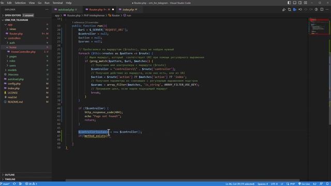The height and width of the screenshot is (186, 331).
Task: Click the Toggle File Blame icon
Action: 300,9
